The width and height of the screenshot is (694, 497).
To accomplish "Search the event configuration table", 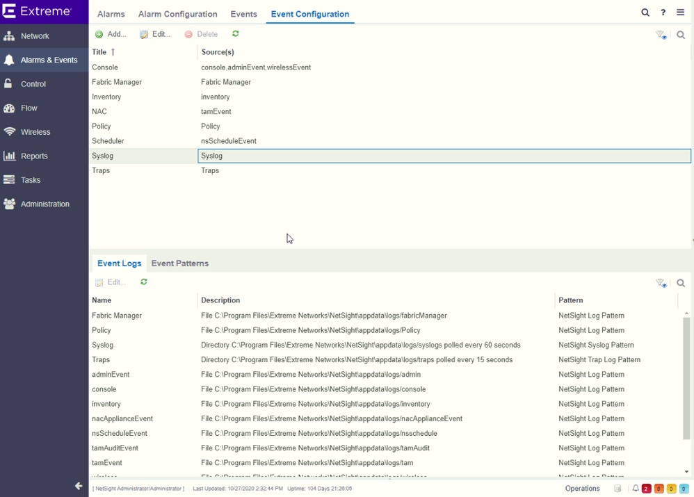I will tap(681, 35).
